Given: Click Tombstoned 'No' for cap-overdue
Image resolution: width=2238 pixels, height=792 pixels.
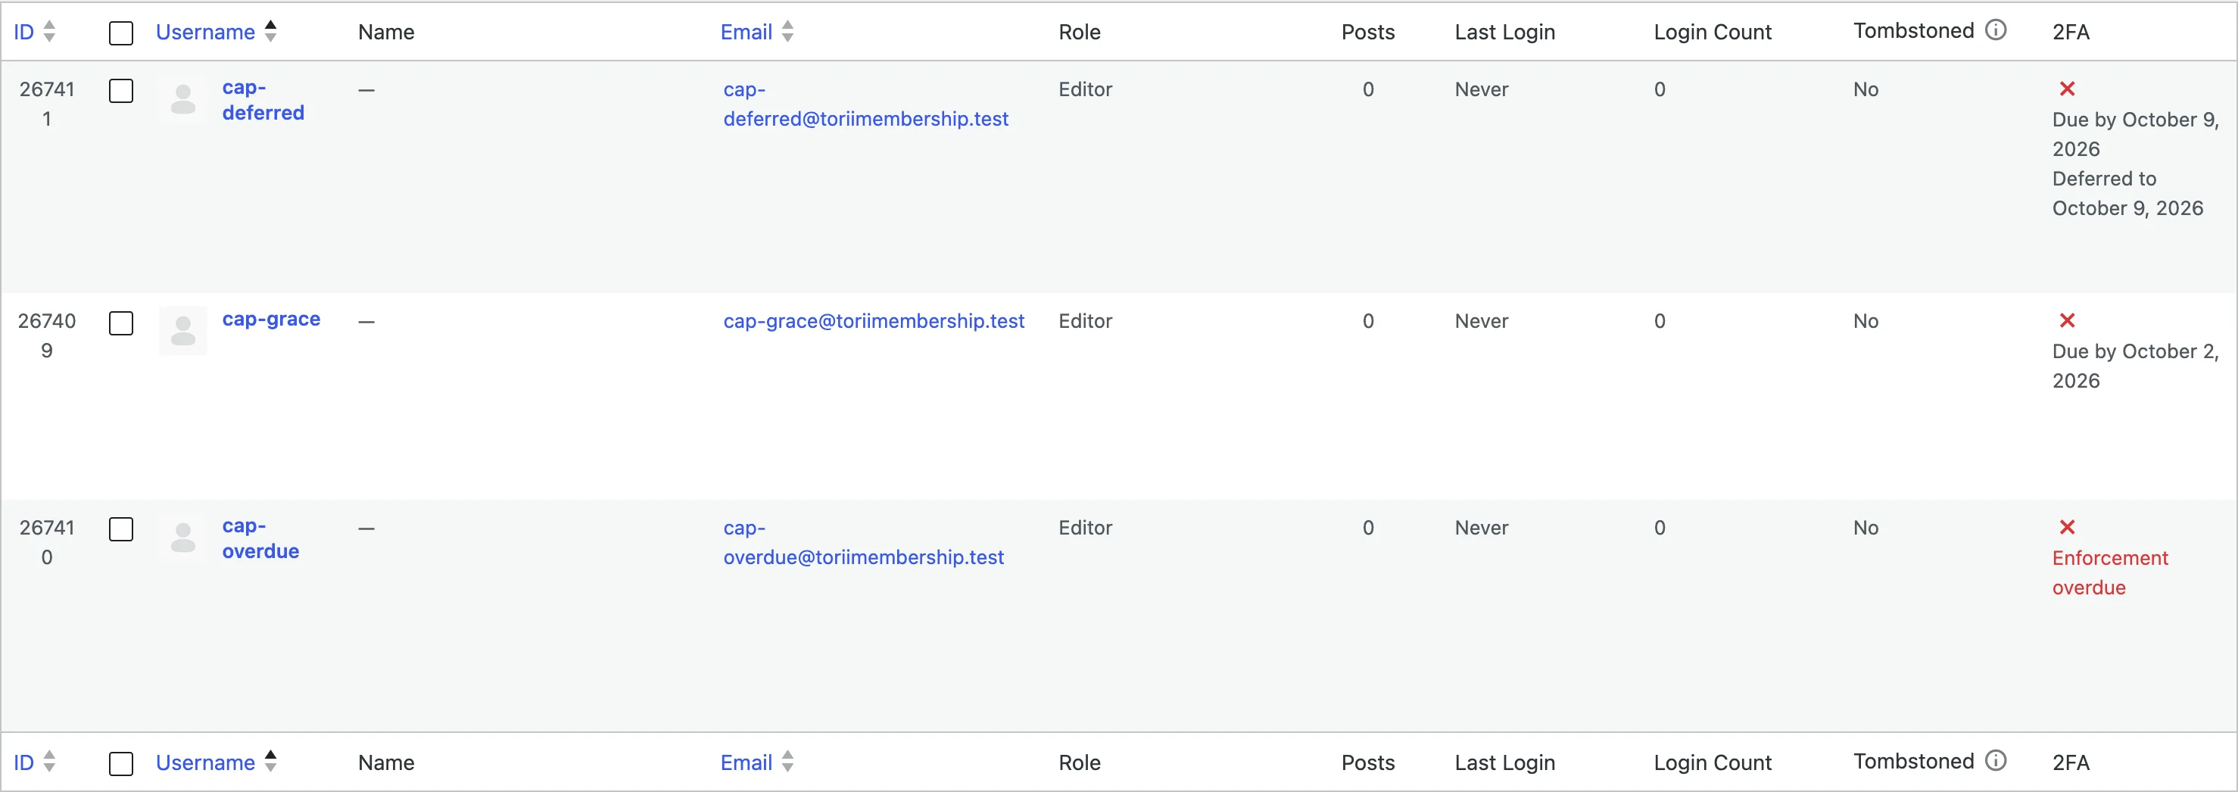Looking at the screenshot, I should pyautogui.click(x=1866, y=528).
